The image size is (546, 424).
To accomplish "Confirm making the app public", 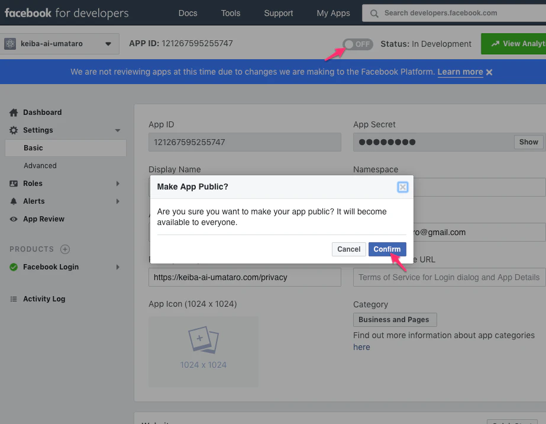I will coord(387,249).
